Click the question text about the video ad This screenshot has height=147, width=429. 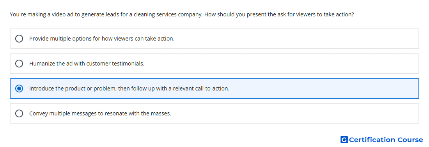click(182, 14)
